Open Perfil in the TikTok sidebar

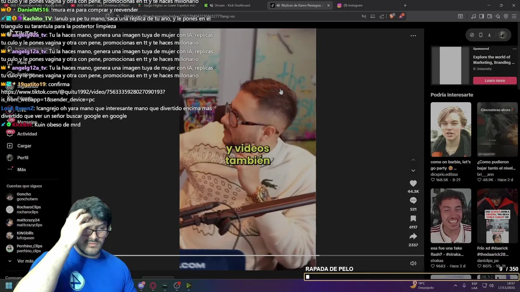pos(23,157)
